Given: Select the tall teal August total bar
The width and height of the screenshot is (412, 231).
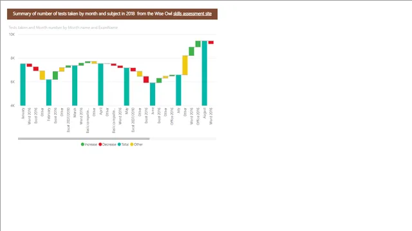Looking at the screenshot, I should [205, 73].
